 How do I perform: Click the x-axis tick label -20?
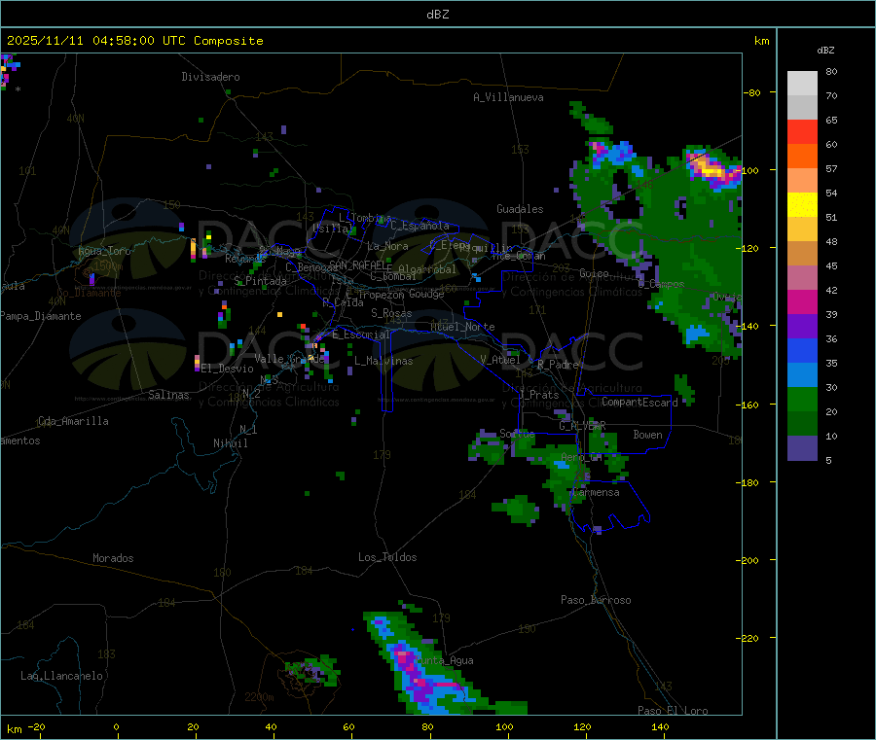pos(36,726)
